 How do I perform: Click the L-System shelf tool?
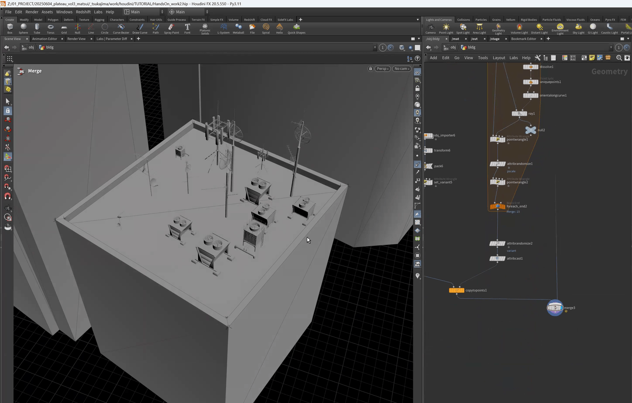pyautogui.click(x=223, y=28)
